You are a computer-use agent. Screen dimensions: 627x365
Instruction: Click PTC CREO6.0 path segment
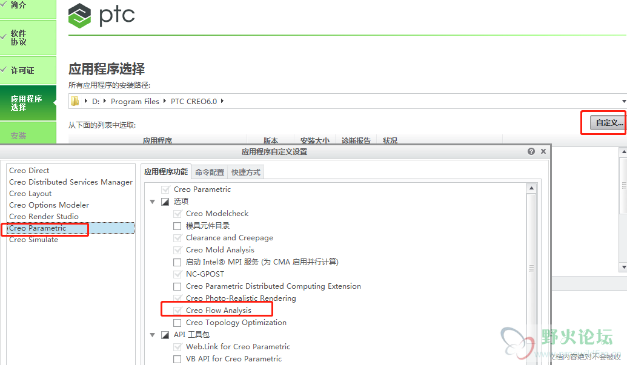point(194,102)
